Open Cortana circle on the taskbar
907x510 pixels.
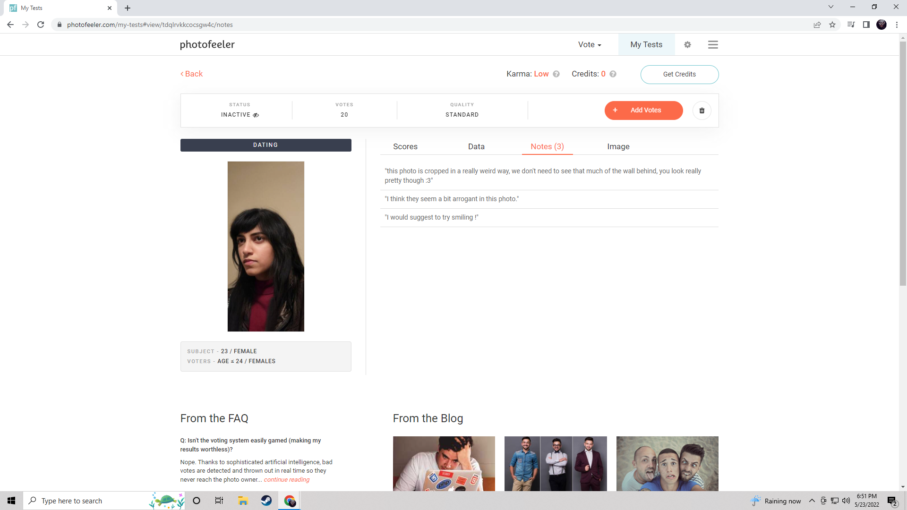coord(197,501)
